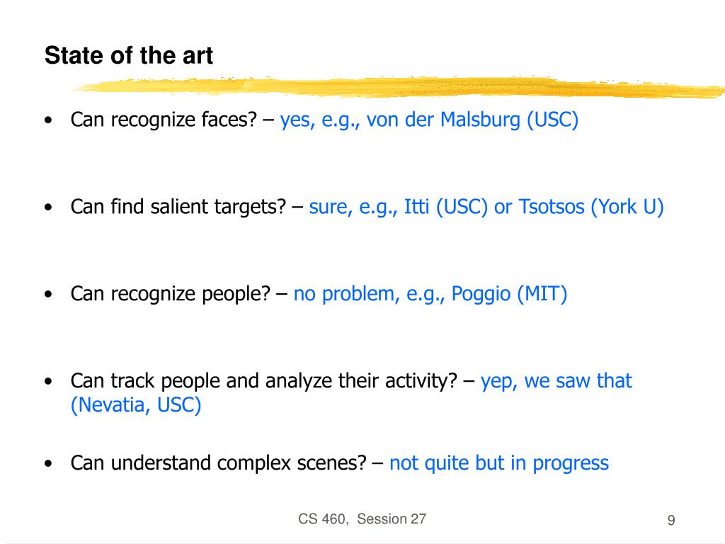Image resolution: width=725 pixels, height=544 pixels.
Task: Click the bullet beside 'Can find salient targets?'
Action: [x=49, y=208]
